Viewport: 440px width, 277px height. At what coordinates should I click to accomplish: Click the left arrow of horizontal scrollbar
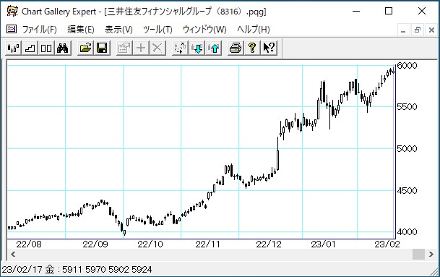tap(13, 255)
